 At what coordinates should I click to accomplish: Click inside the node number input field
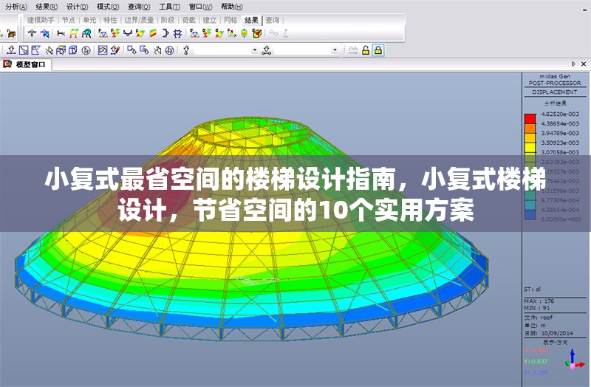(x=222, y=50)
